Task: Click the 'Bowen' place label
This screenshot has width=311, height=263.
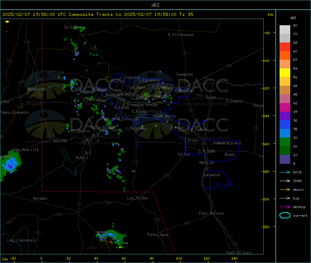Action: tap(230, 154)
